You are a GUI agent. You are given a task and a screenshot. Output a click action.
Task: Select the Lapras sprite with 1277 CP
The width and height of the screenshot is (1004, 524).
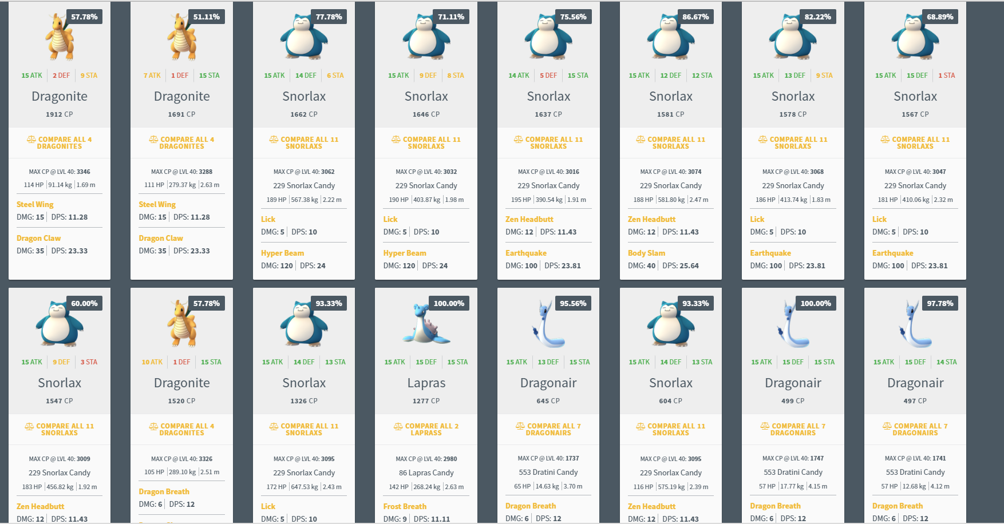(x=426, y=324)
